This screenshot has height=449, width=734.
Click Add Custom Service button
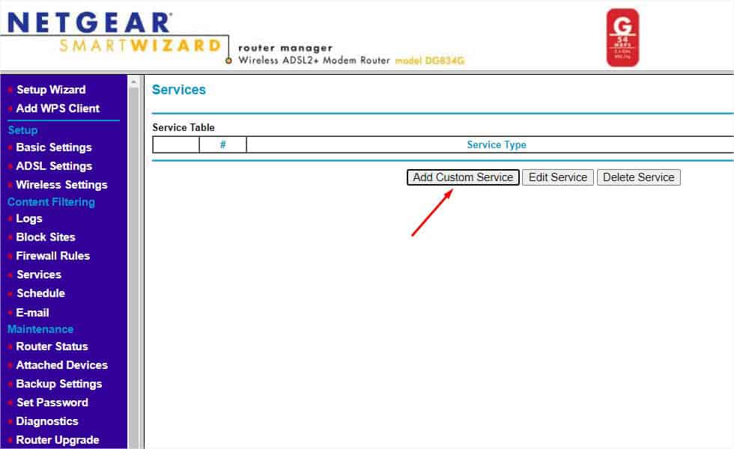pos(463,177)
